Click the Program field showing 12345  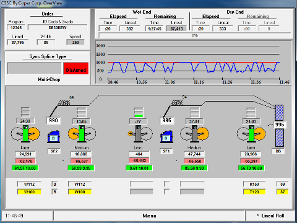click(16, 27)
